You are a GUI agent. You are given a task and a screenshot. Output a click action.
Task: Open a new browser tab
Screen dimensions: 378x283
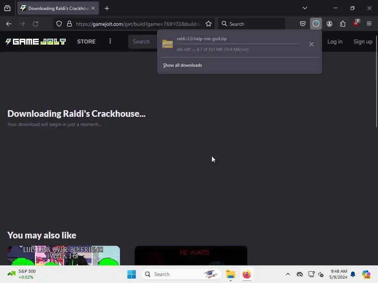click(x=107, y=8)
